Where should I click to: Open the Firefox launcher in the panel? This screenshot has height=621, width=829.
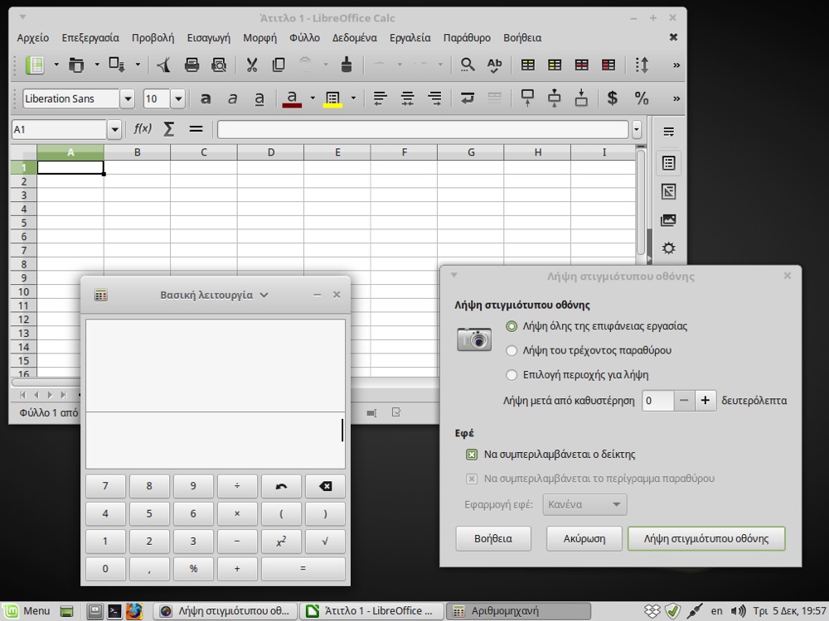click(x=134, y=611)
